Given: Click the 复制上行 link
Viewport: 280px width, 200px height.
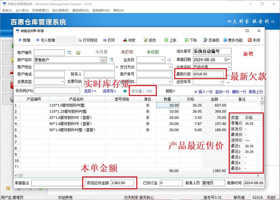Looking at the screenshot, I should point(255,92).
